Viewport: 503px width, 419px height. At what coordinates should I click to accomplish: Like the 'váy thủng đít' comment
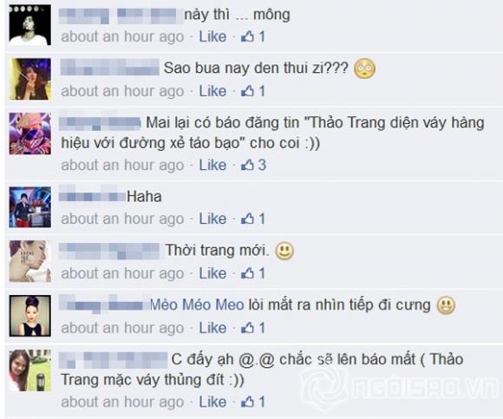pos(212,402)
